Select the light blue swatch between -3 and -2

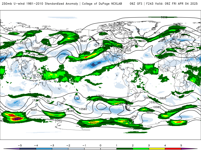(x=60, y=149)
